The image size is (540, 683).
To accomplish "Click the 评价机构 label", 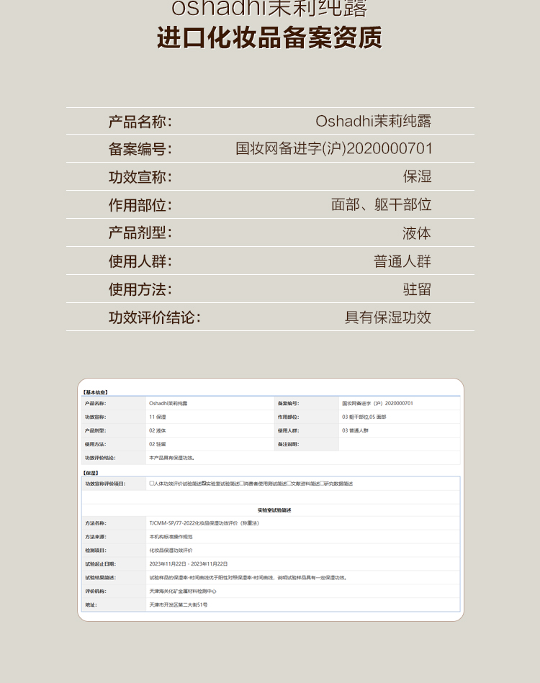I will pos(96,591).
